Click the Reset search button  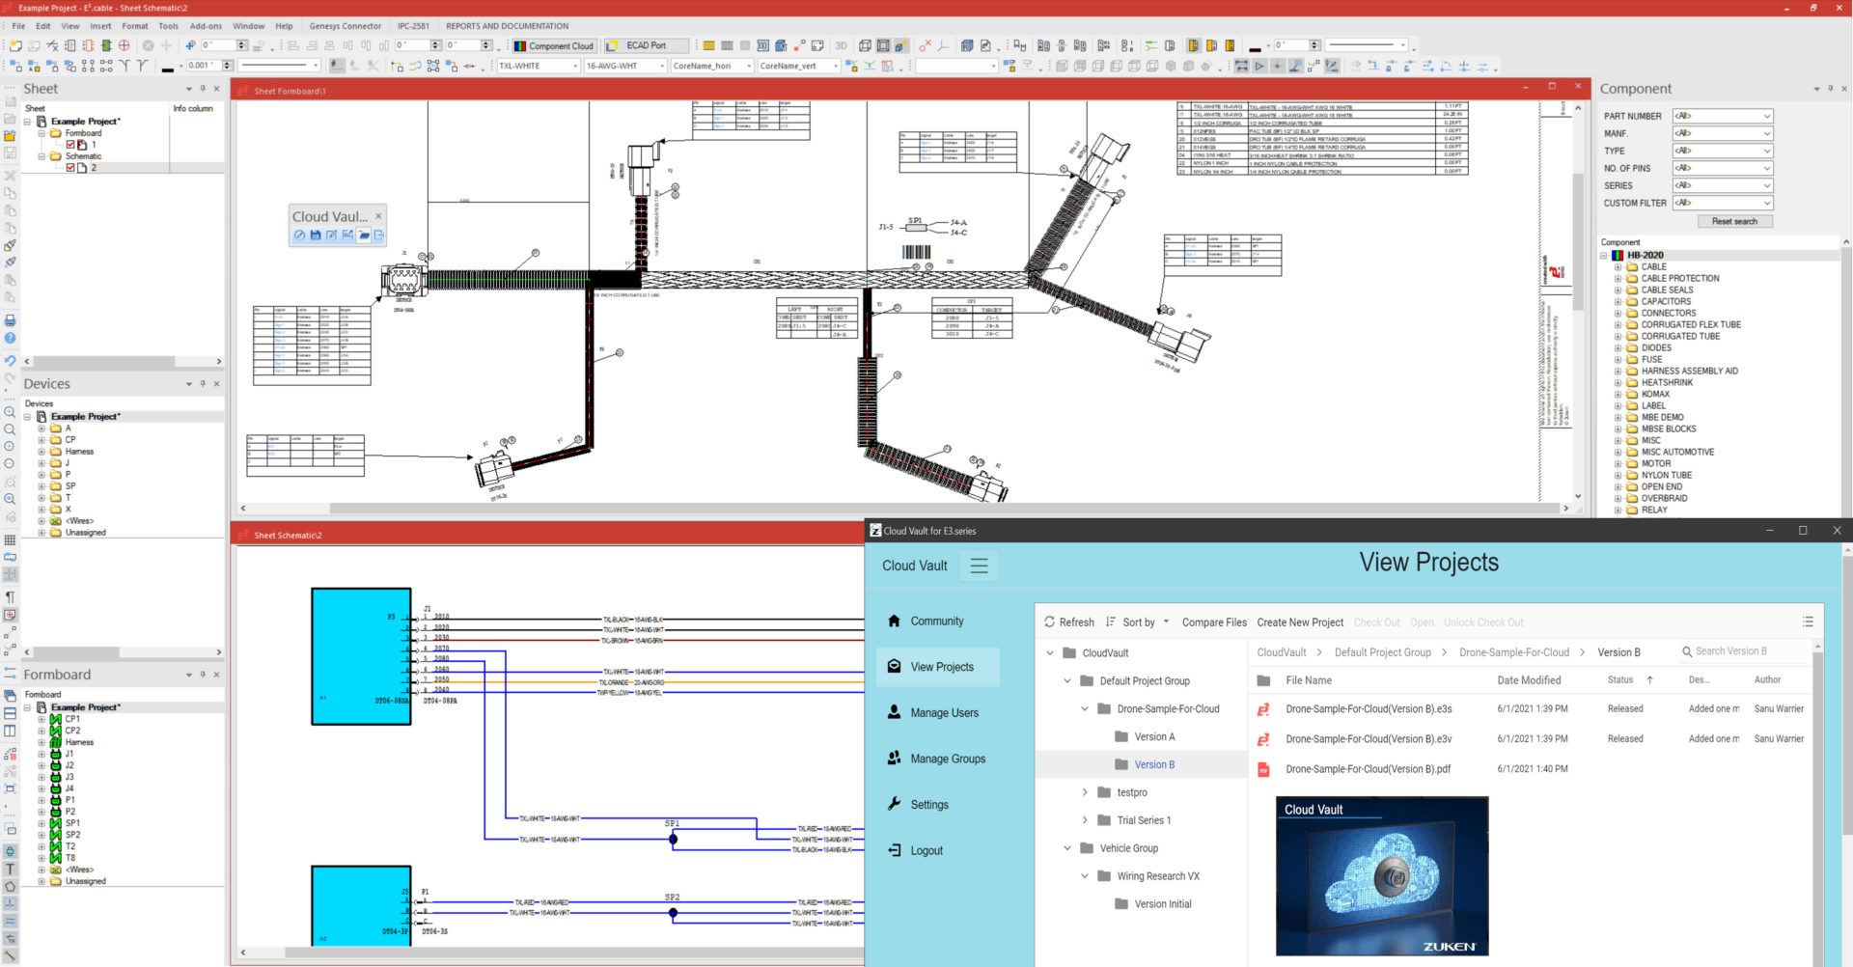1734,222
